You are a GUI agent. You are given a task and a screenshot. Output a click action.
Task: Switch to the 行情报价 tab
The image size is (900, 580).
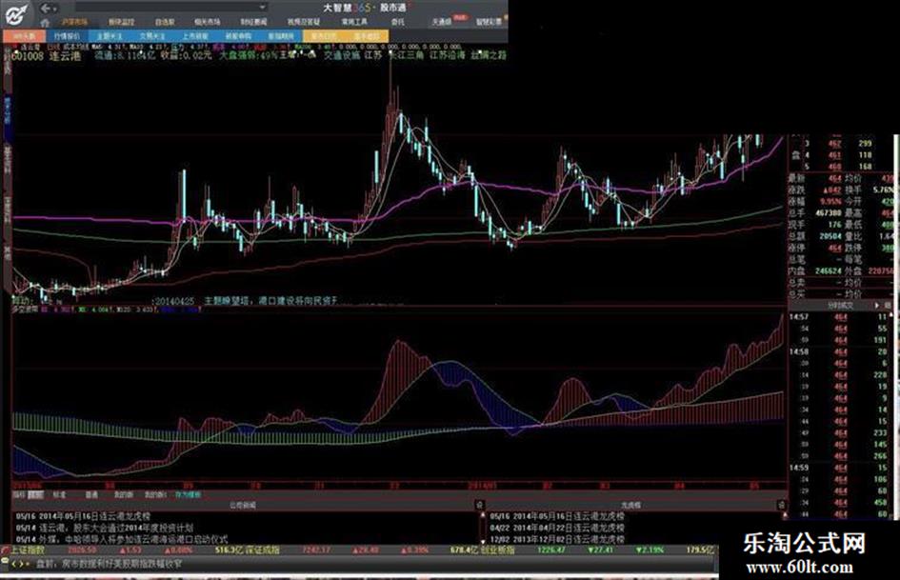(x=68, y=36)
